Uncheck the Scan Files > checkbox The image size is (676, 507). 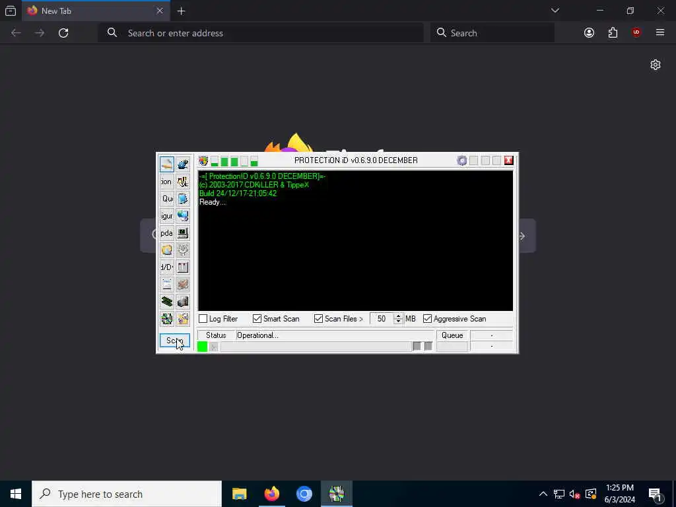point(318,319)
